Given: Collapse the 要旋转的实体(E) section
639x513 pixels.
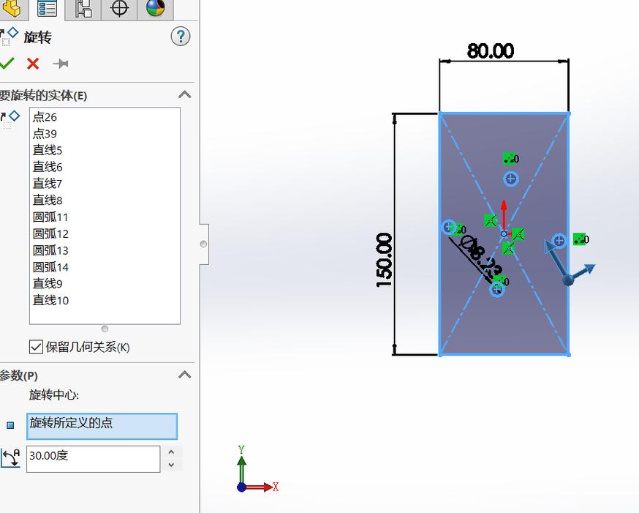Looking at the screenshot, I should 184,94.
